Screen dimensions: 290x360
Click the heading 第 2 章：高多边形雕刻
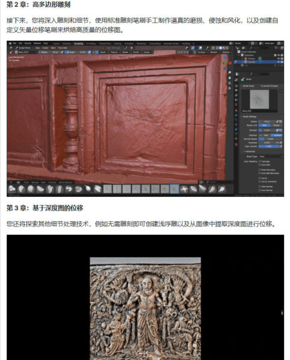[x=38, y=4]
